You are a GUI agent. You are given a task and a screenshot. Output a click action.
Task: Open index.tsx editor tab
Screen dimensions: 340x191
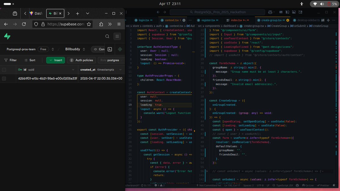(240, 20)
